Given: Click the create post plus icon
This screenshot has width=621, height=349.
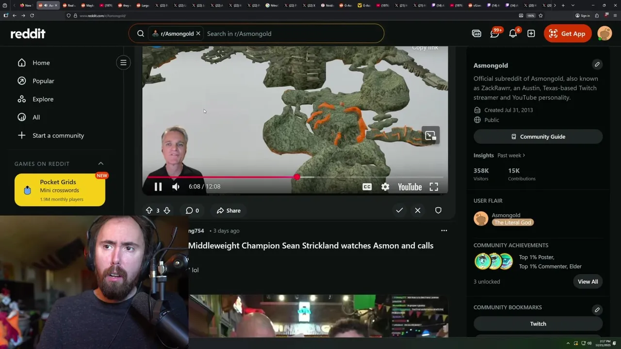Looking at the screenshot, I should tap(531, 33).
